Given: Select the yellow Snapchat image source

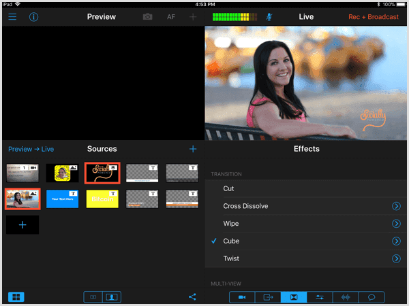Looking at the screenshot, I should coord(62,173).
